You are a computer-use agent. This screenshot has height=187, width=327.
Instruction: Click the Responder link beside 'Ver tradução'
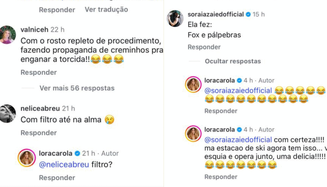57,10
